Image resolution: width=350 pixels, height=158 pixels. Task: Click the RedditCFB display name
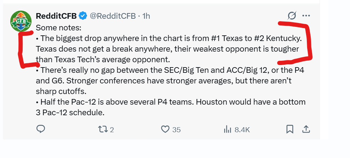[56, 16]
